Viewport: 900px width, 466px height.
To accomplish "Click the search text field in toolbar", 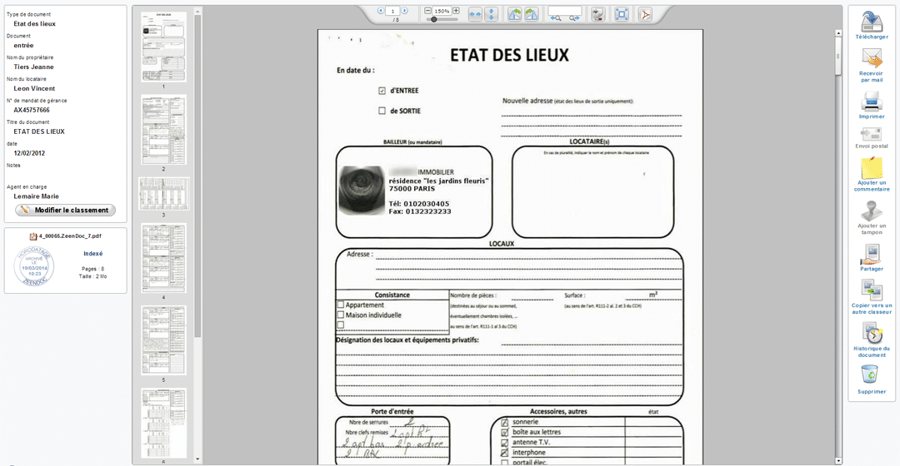I will pos(564,11).
